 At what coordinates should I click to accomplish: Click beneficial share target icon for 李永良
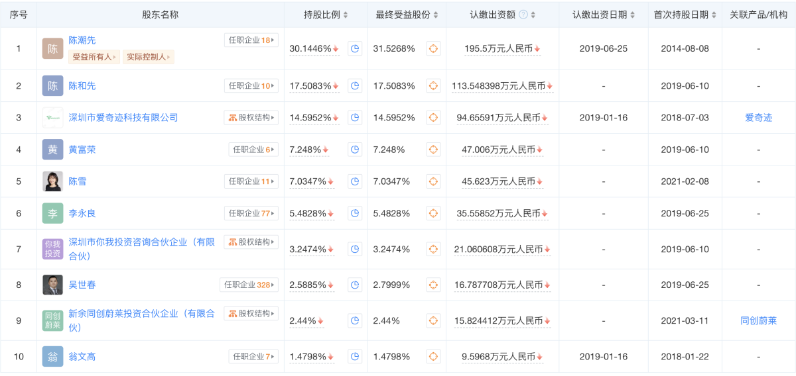click(433, 213)
